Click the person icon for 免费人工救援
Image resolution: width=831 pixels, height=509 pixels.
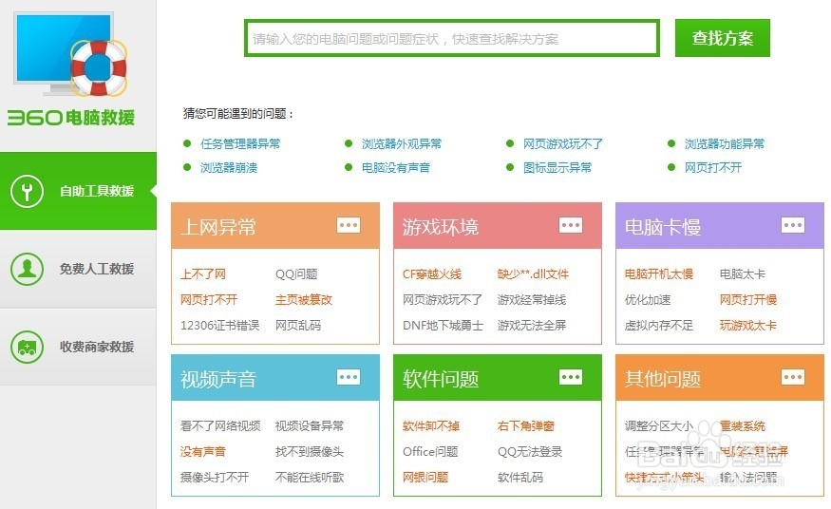27,269
